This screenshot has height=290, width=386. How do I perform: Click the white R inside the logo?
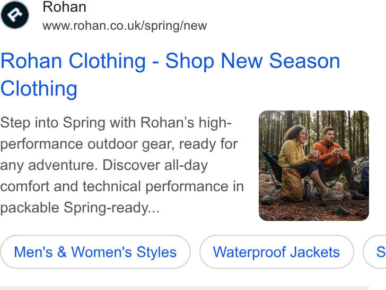15,14
